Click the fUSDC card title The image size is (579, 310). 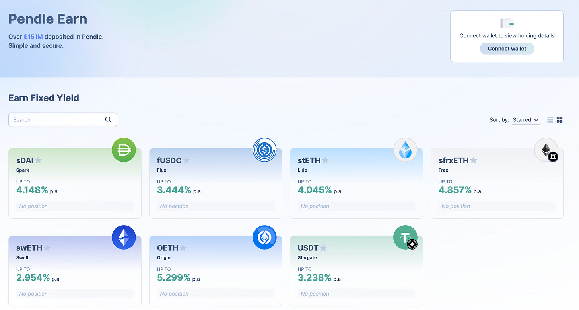point(169,160)
